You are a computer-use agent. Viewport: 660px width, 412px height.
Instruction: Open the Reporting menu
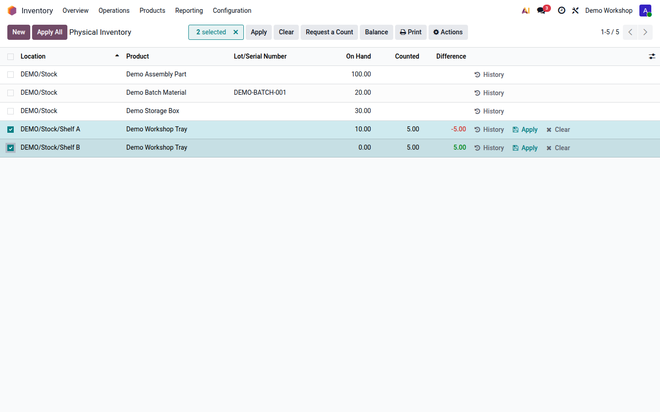[x=189, y=11]
